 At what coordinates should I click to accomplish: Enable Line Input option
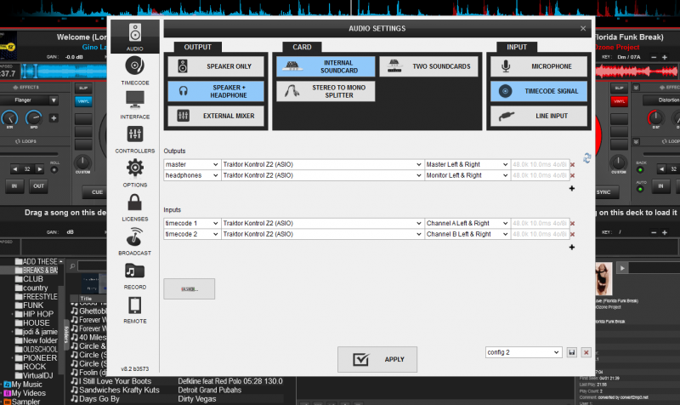pyautogui.click(x=539, y=116)
